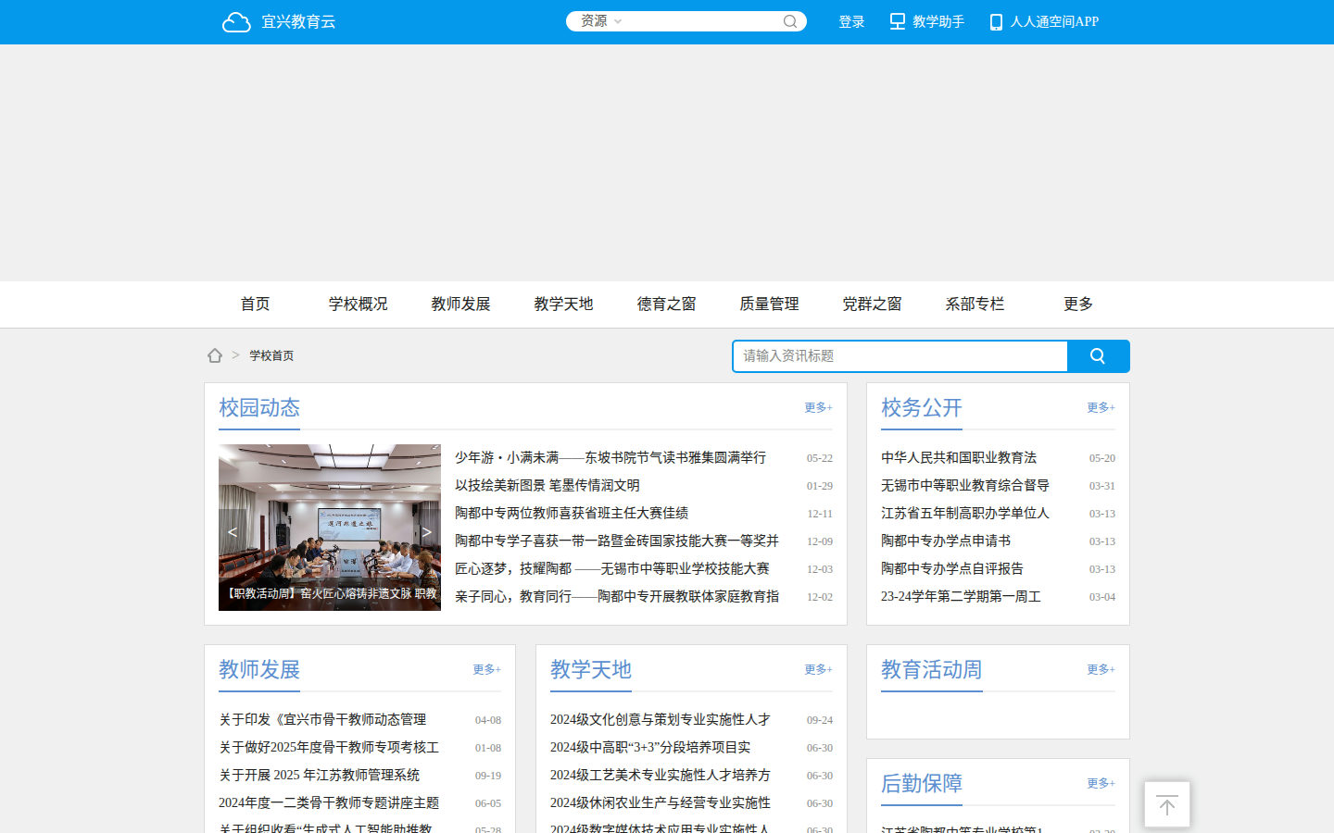Open the 人人通空间APP link text
Screen dimensions: 1334x833
tap(1054, 21)
